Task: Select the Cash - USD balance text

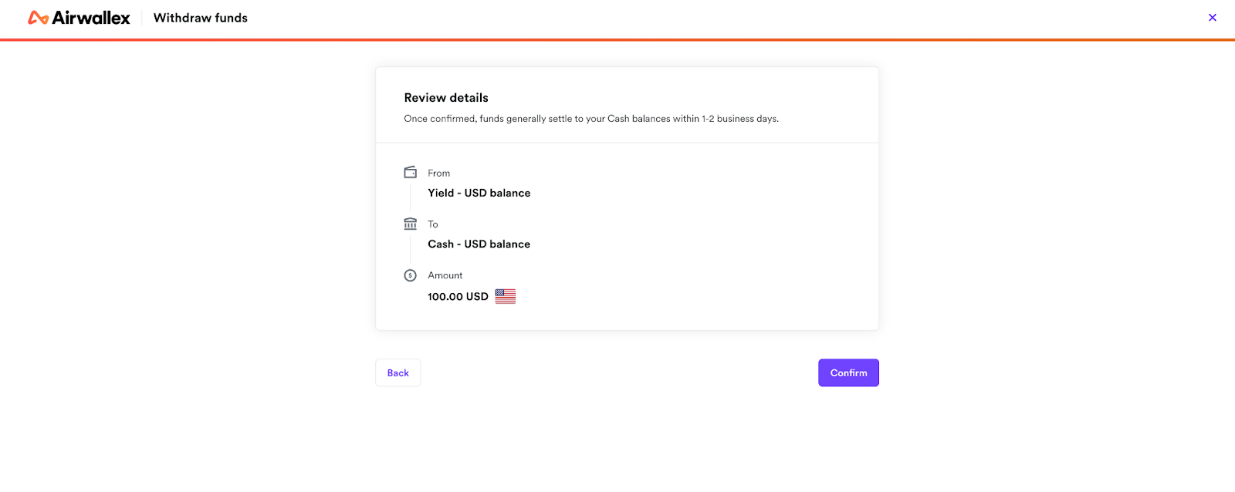Action: coord(479,244)
